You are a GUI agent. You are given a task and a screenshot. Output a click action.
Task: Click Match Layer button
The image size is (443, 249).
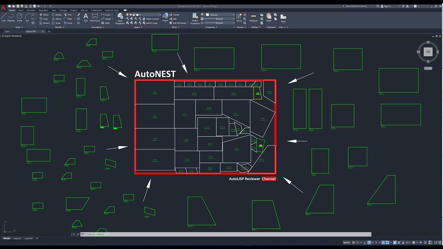coord(150,23)
